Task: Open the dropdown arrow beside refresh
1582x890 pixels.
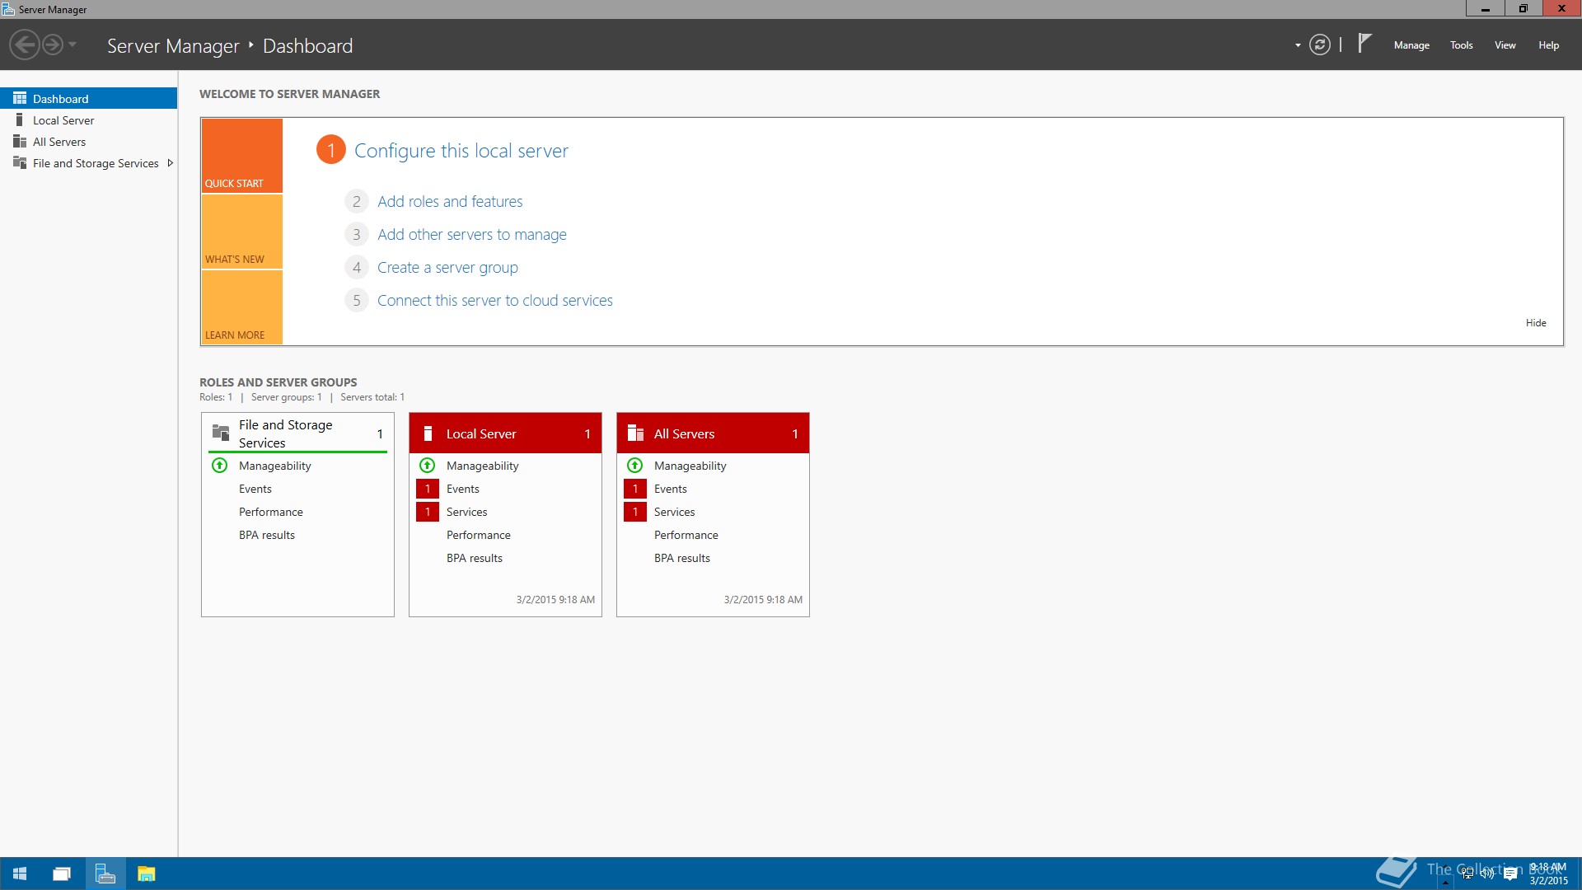Action: 1298,45
